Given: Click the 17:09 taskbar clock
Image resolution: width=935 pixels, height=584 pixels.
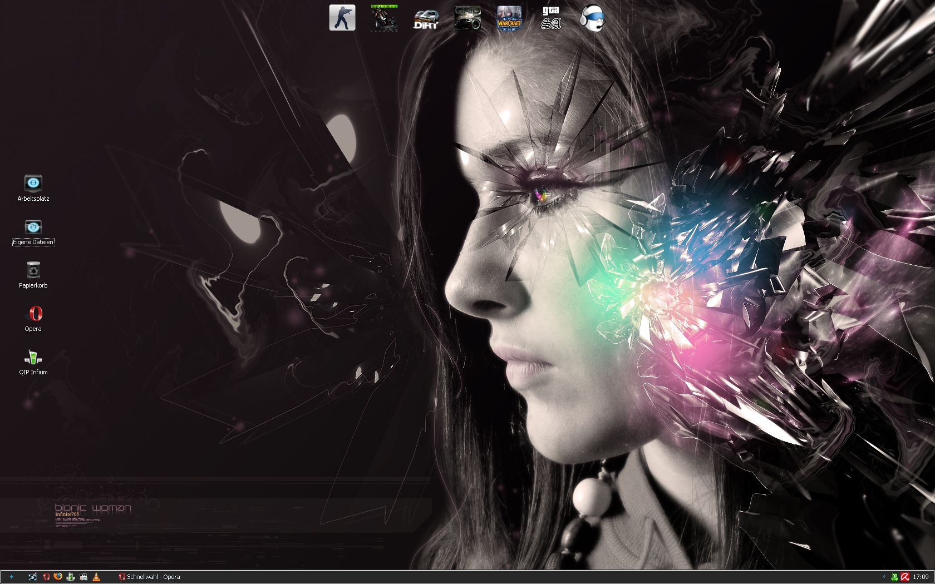Looking at the screenshot, I should 921,577.
